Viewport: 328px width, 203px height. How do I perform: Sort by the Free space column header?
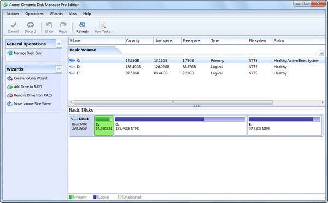click(x=196, y=41)
